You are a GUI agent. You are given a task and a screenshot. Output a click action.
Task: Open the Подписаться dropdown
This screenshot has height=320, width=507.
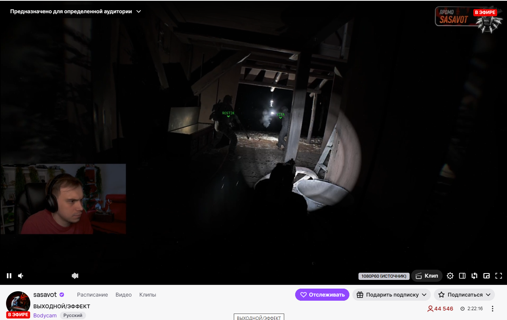[464, 295]
